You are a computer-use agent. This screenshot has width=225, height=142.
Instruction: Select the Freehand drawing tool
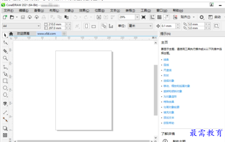(x=5, y=67)
